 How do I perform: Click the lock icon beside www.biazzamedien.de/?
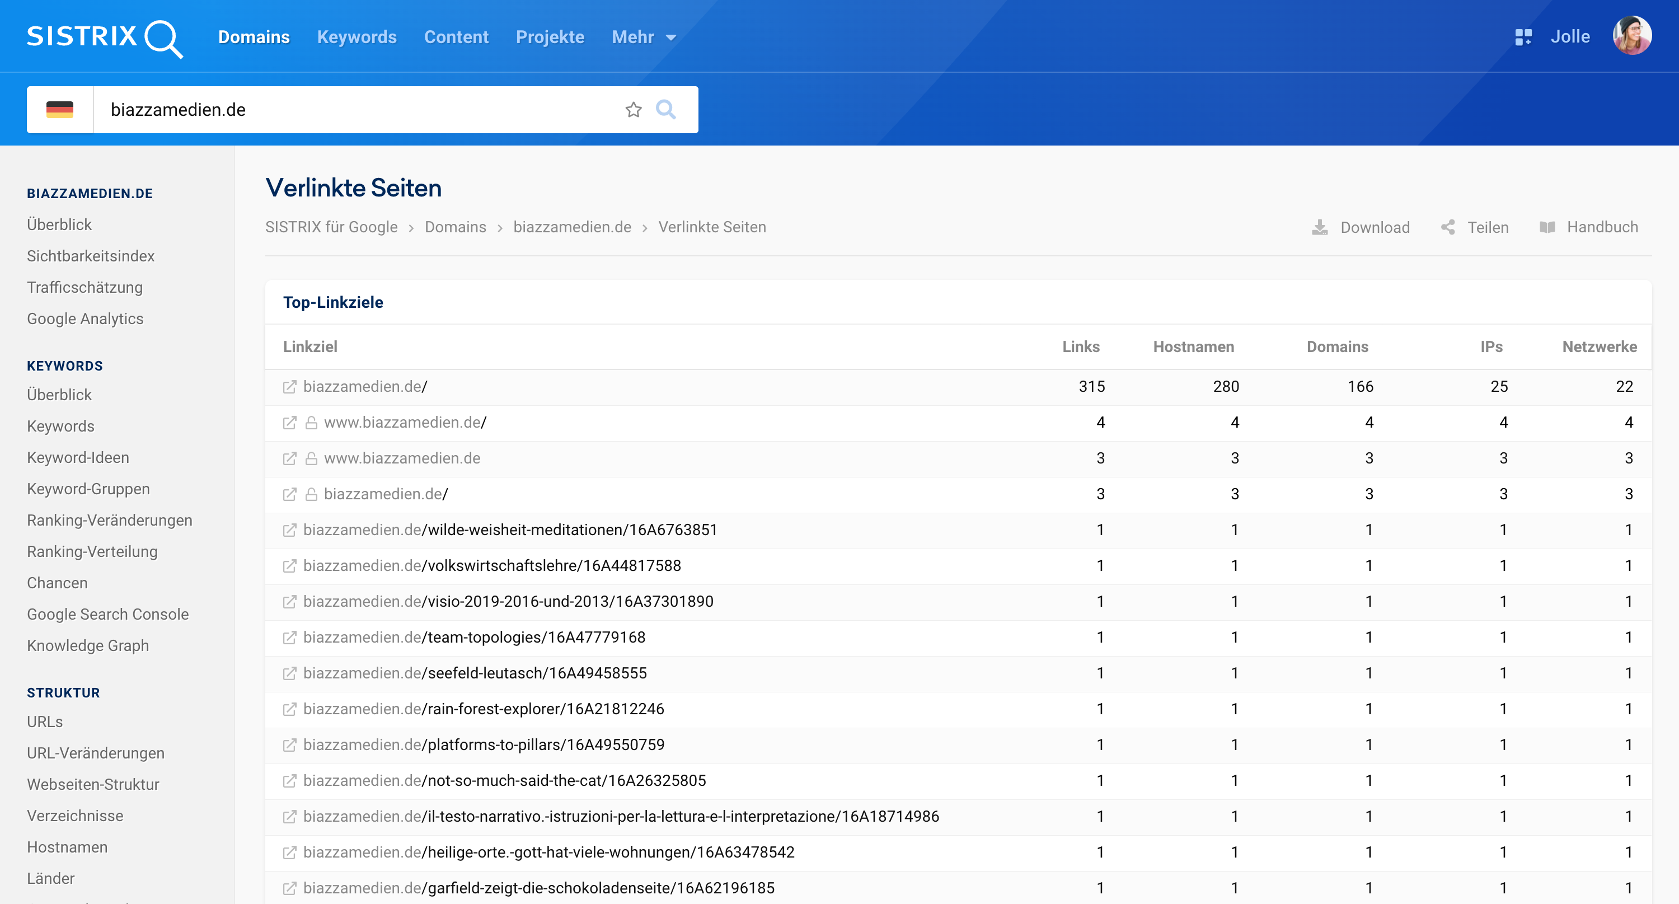311,423
